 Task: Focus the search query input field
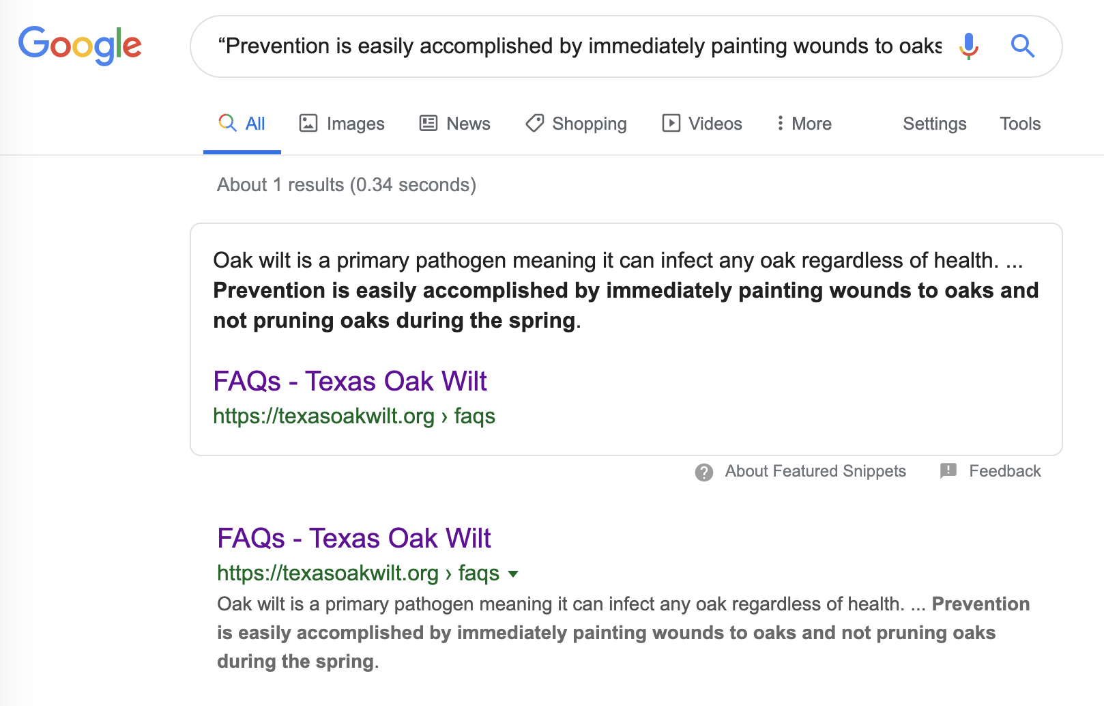pos(580,46)
